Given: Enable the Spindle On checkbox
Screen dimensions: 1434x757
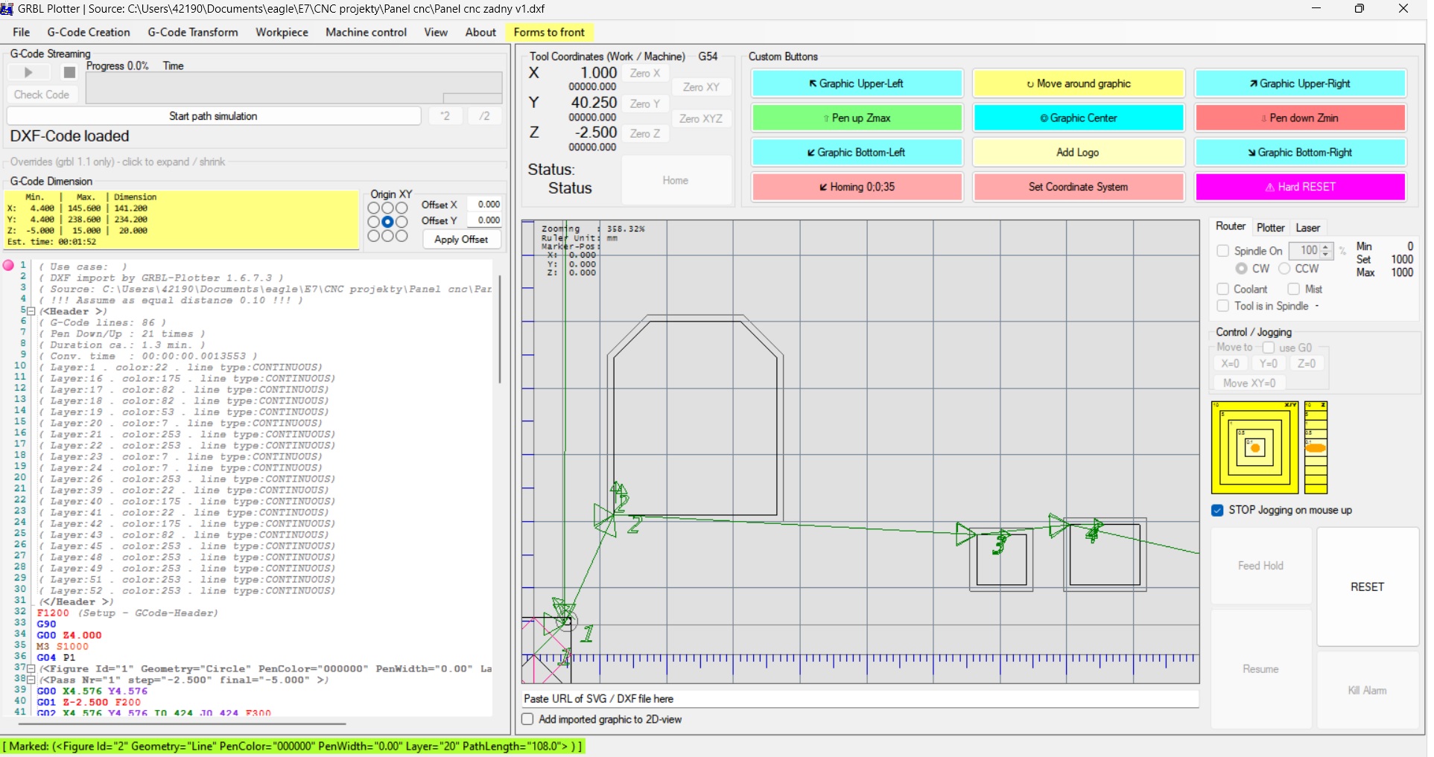Looking at the screenshot, I should click(x=1222, y=251).
